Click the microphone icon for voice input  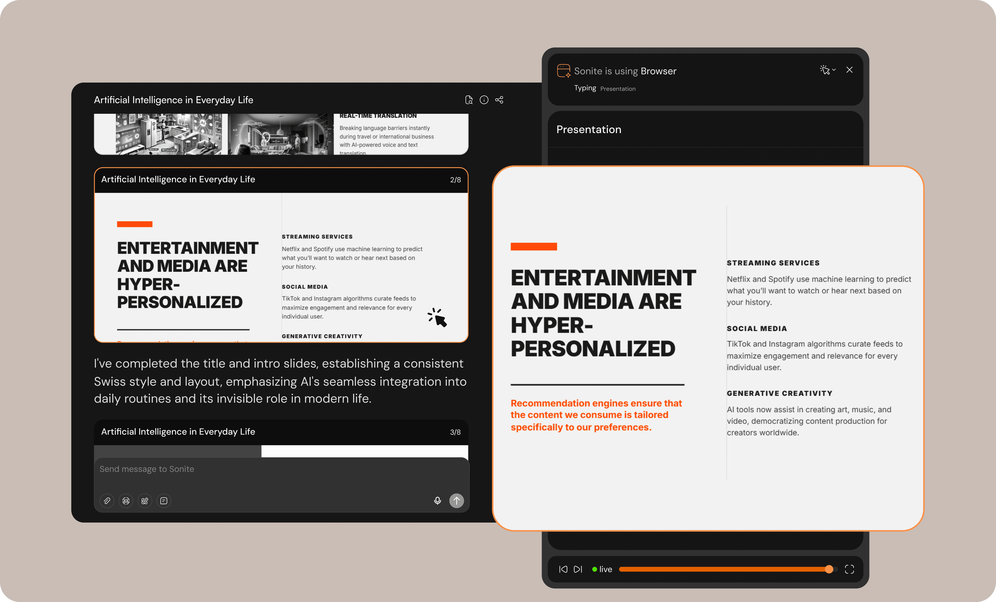click(437, 501)
